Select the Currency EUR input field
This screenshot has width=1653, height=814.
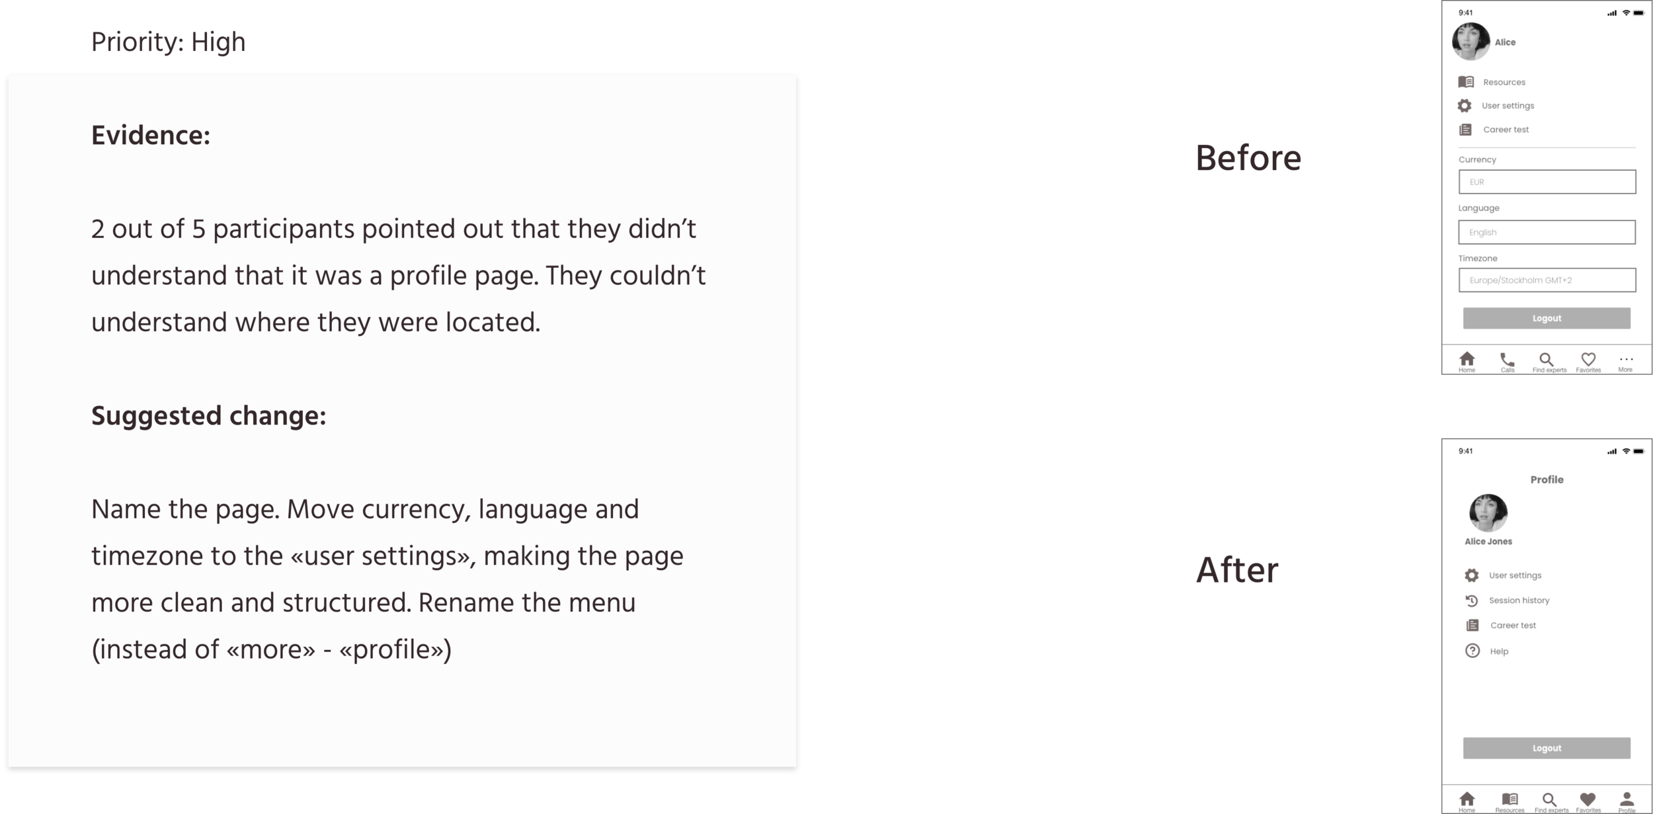(1548, 181)
